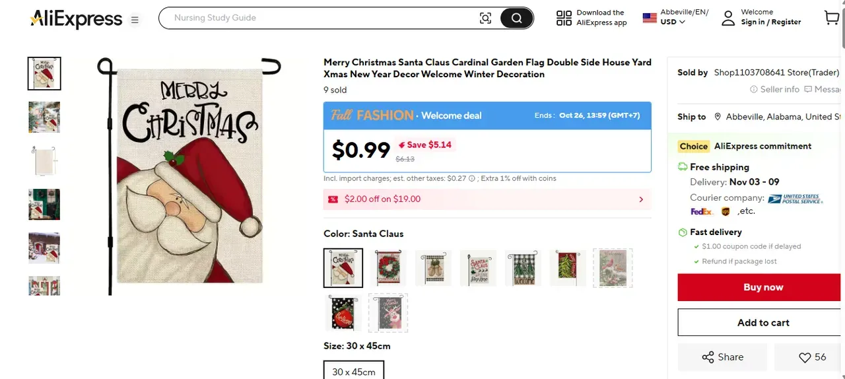Click the QR code app download icon
The width and height of the screenshot is (845, 379).
click(564, 18)
